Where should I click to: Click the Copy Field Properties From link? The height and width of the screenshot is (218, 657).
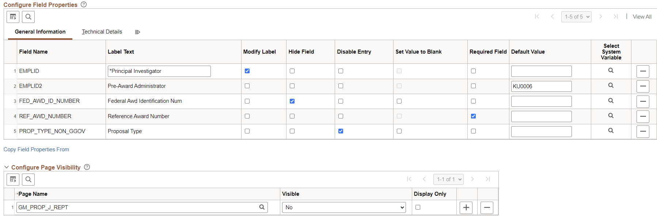point(36,149)
